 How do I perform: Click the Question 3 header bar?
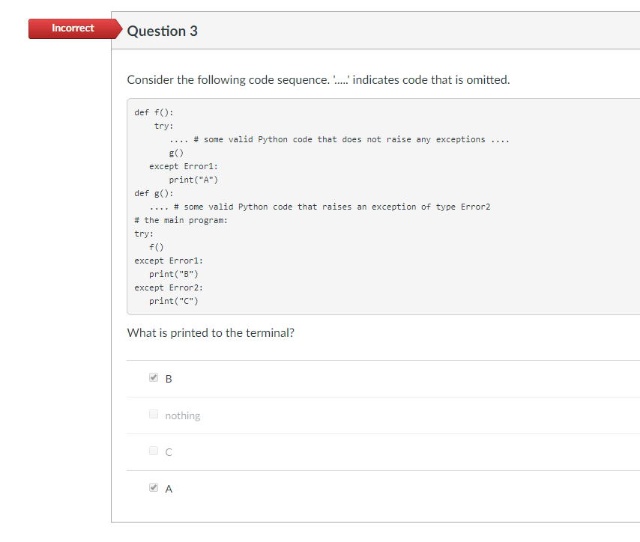375,30
